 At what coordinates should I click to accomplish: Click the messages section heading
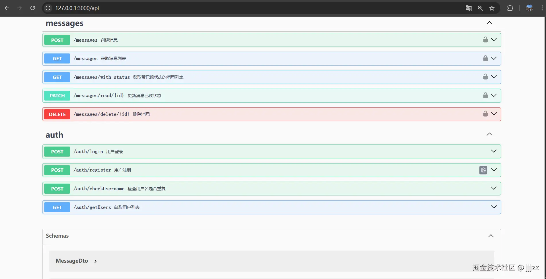click(65, 23)
